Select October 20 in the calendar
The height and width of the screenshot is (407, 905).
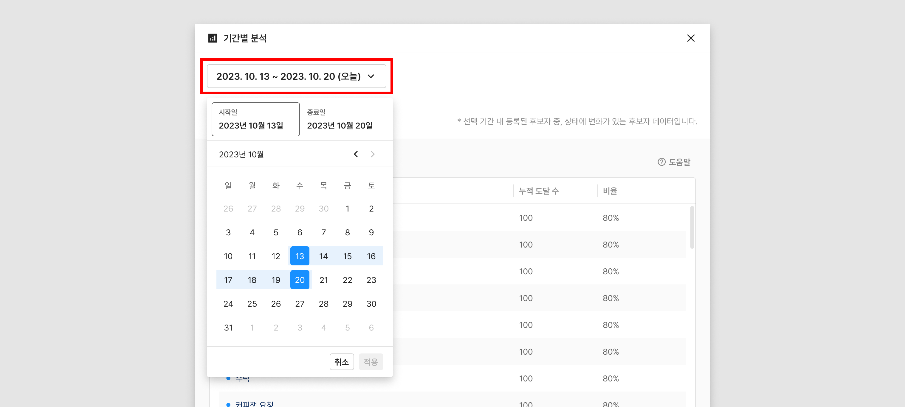coord(299,280)
